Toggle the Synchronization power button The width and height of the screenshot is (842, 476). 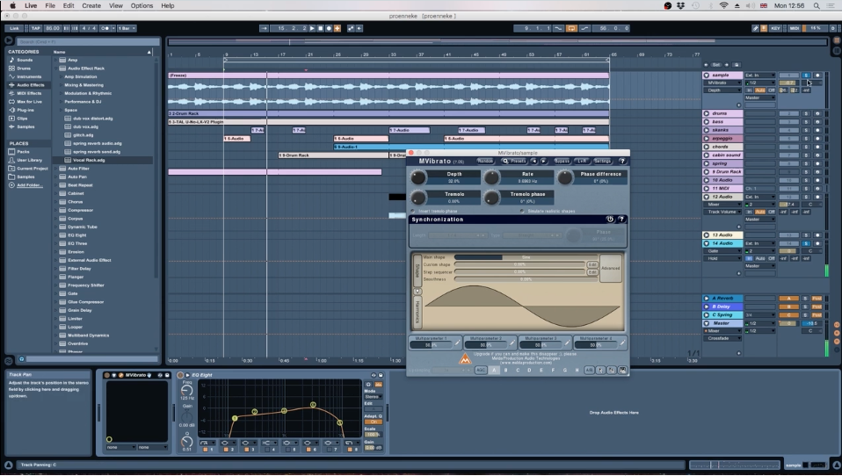(610, 220)
